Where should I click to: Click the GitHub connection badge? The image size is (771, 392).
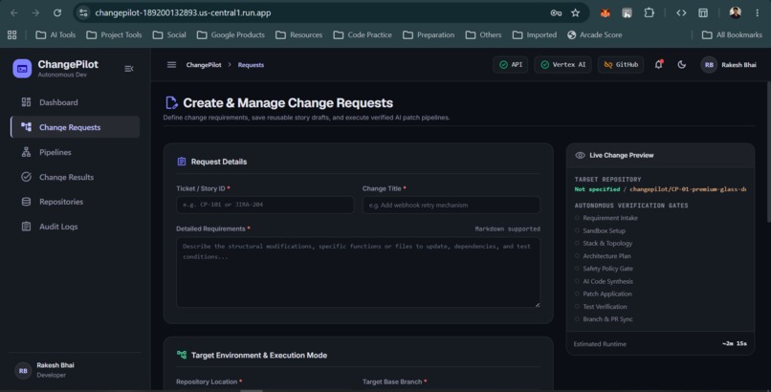pos(621,64)
